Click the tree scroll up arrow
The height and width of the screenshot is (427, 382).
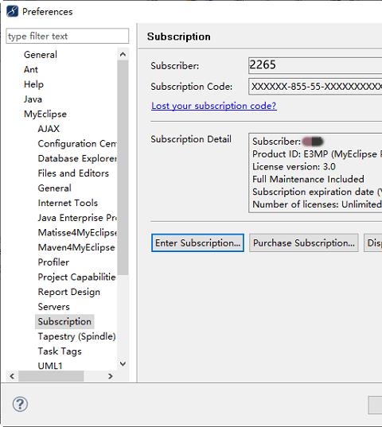(x=123, y=54)
